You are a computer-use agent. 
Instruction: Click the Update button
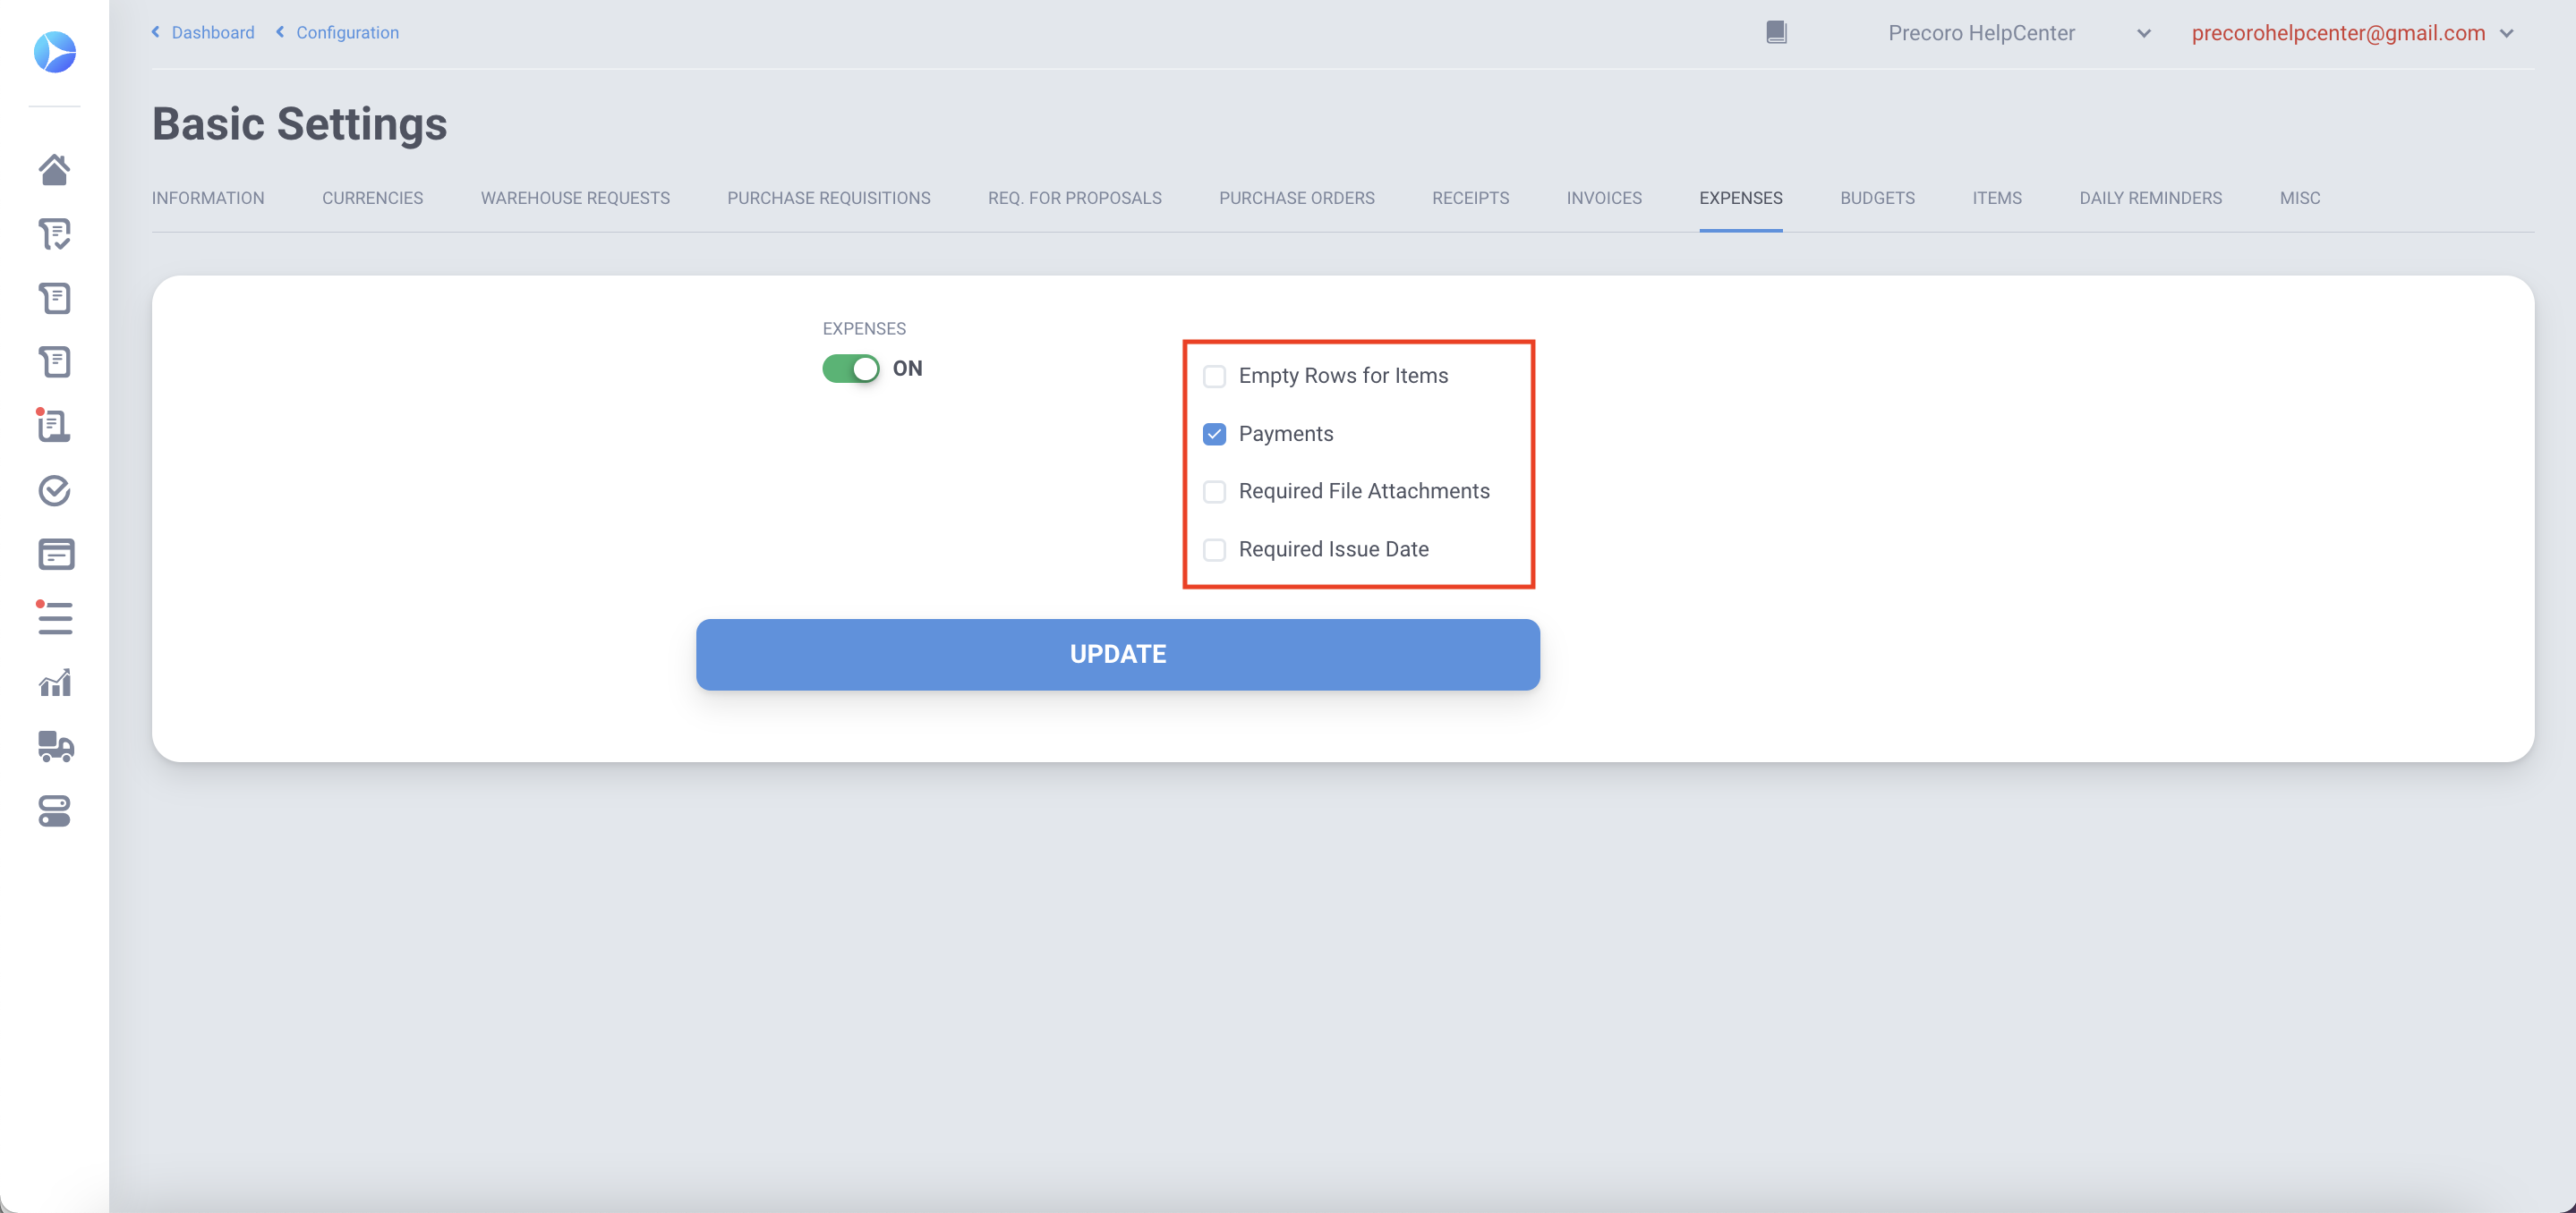1118,655
